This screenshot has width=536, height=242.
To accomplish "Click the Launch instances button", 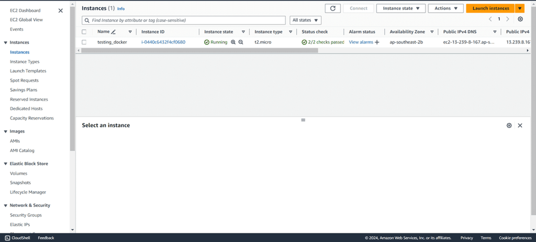I will pyautogui.click(x=490, y=8).
